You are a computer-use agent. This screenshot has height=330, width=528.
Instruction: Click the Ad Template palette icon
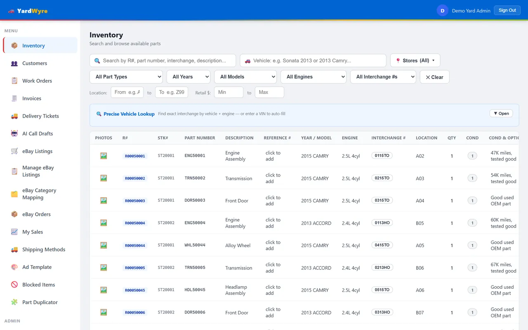tap(14, 267)
